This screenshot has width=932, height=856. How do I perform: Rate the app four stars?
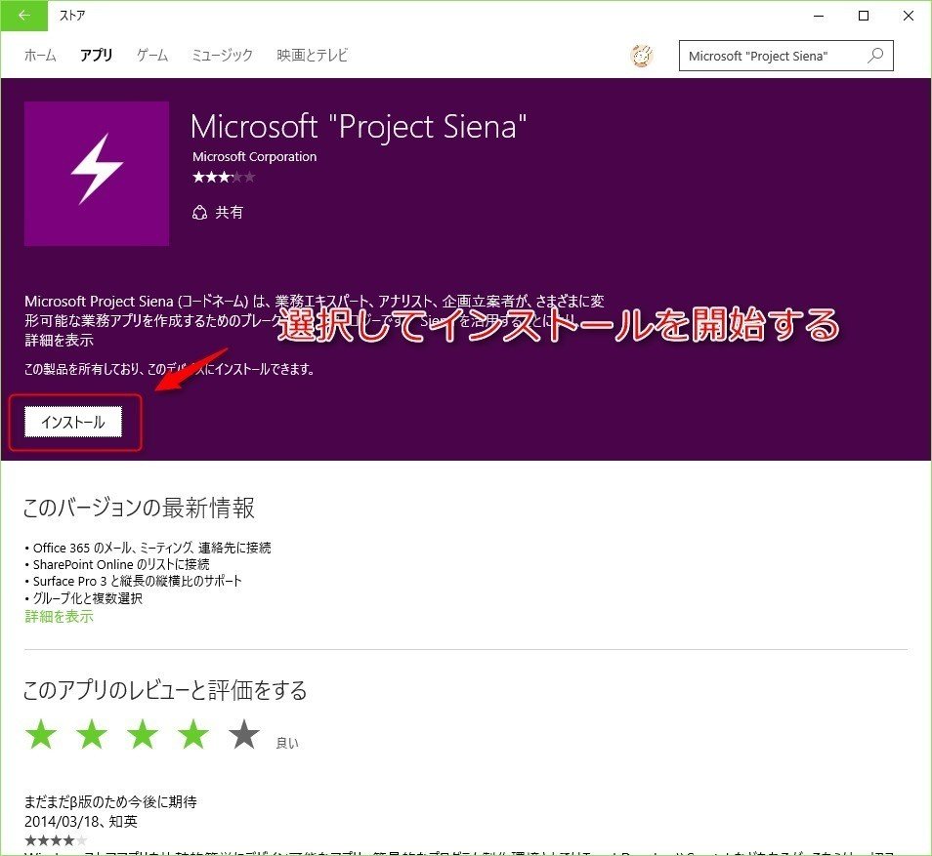(193, 734)
